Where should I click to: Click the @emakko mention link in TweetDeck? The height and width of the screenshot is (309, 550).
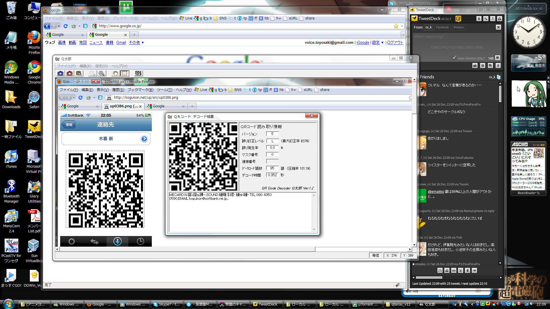pos(436,192)
